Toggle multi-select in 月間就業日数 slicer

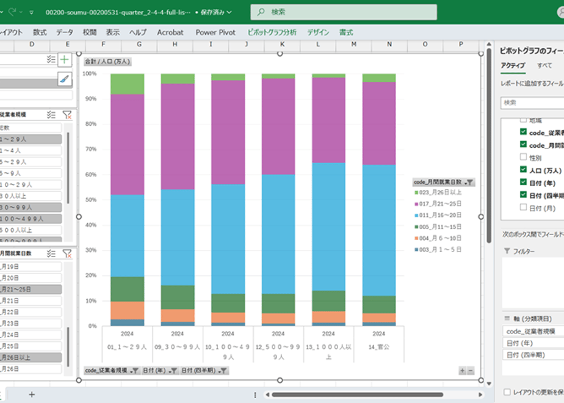[x=51, y=253]
